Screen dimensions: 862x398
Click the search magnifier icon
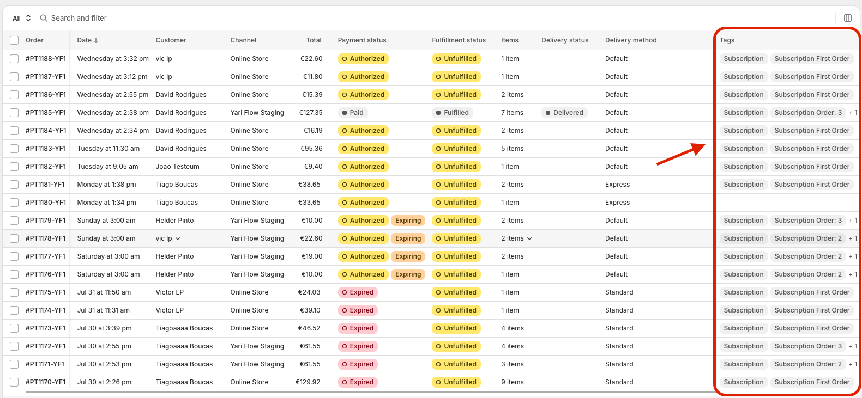pyautogui.click(x=44, y=18)
